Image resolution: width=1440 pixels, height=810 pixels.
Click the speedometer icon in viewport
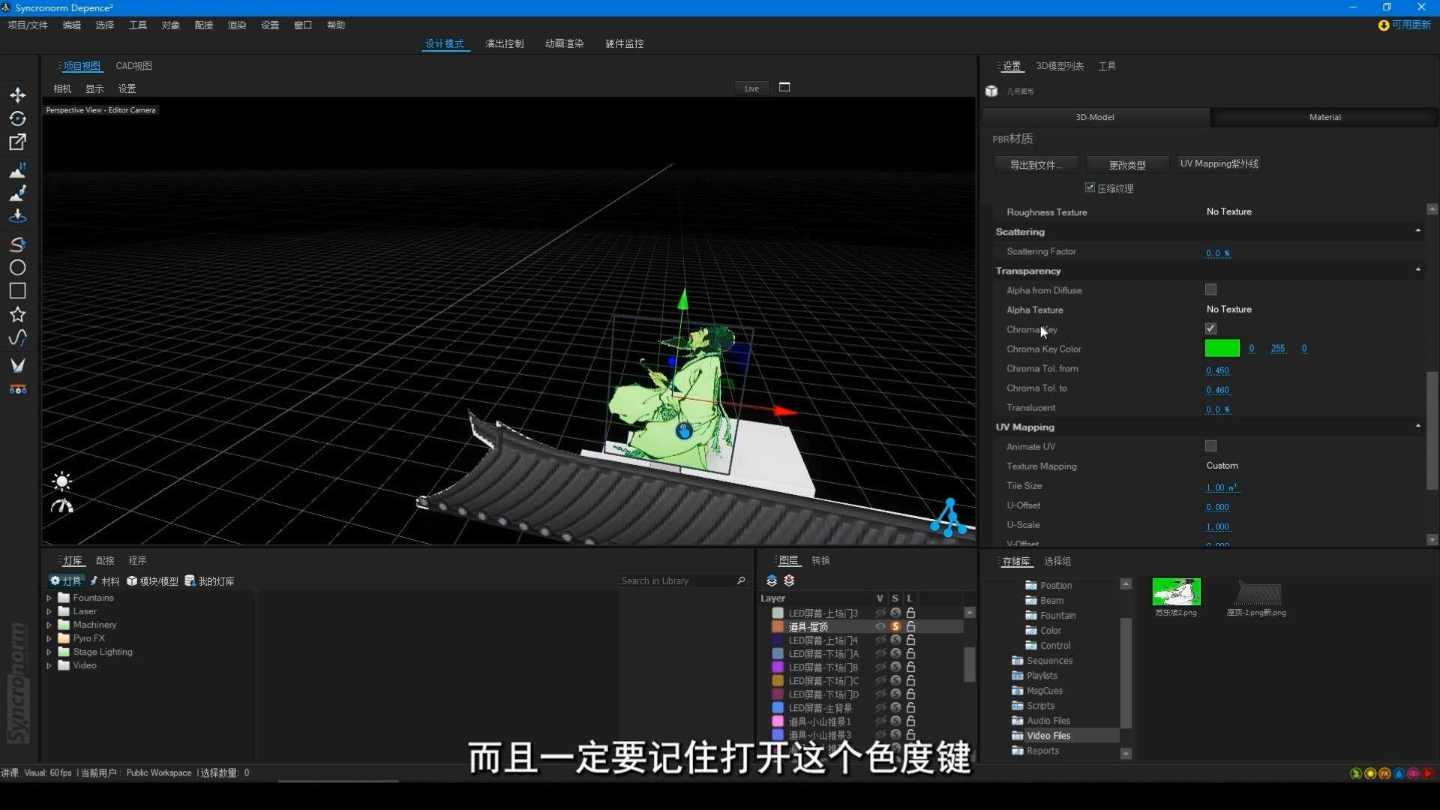pyautogui.click(x=61, y=506)
